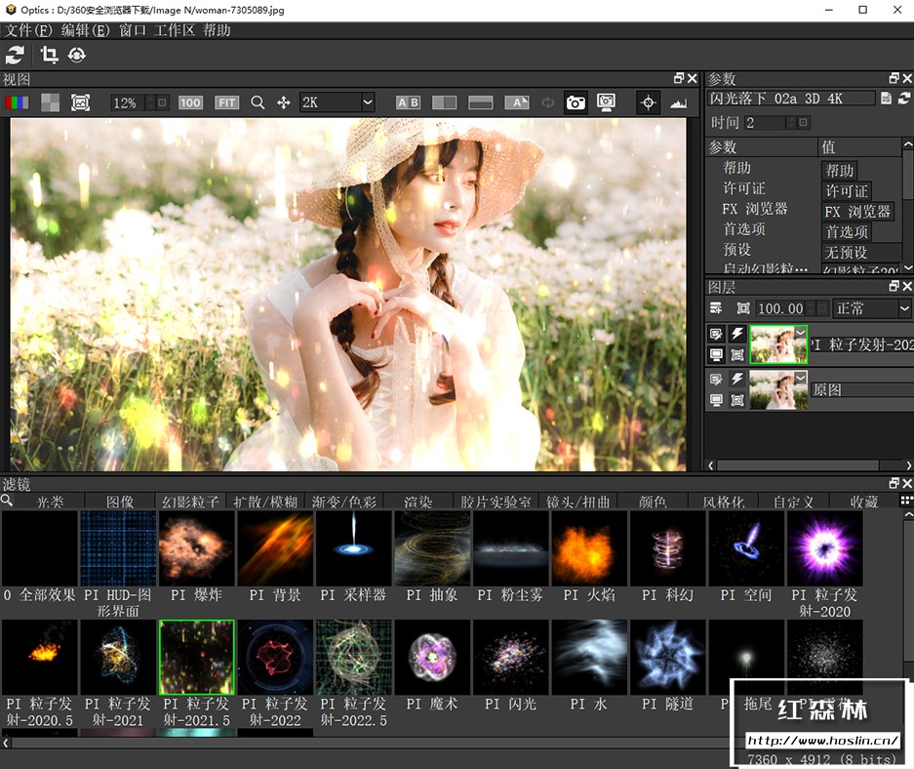Click the snapshot camera icon
The image size is (914, 769).
pos(576,102)
